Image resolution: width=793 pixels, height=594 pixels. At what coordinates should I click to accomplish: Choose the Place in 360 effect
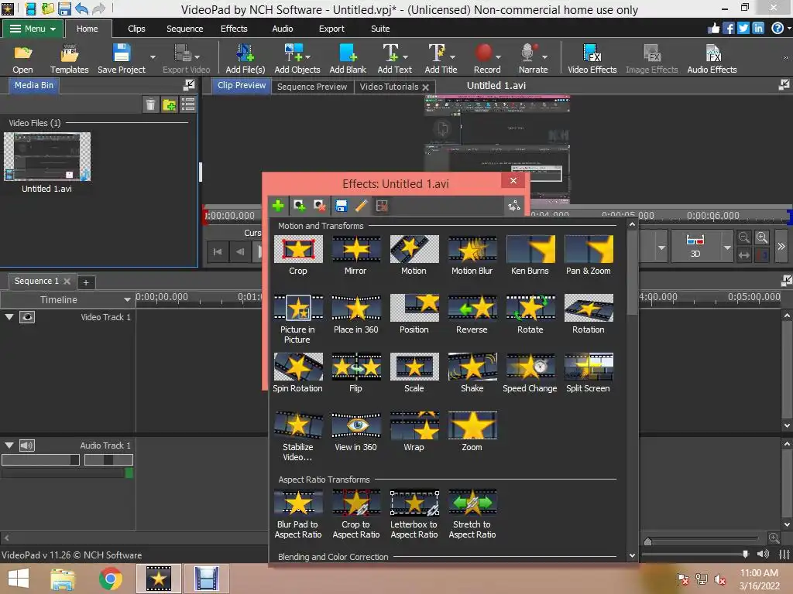pyautogui.click(x=355, y=314)
